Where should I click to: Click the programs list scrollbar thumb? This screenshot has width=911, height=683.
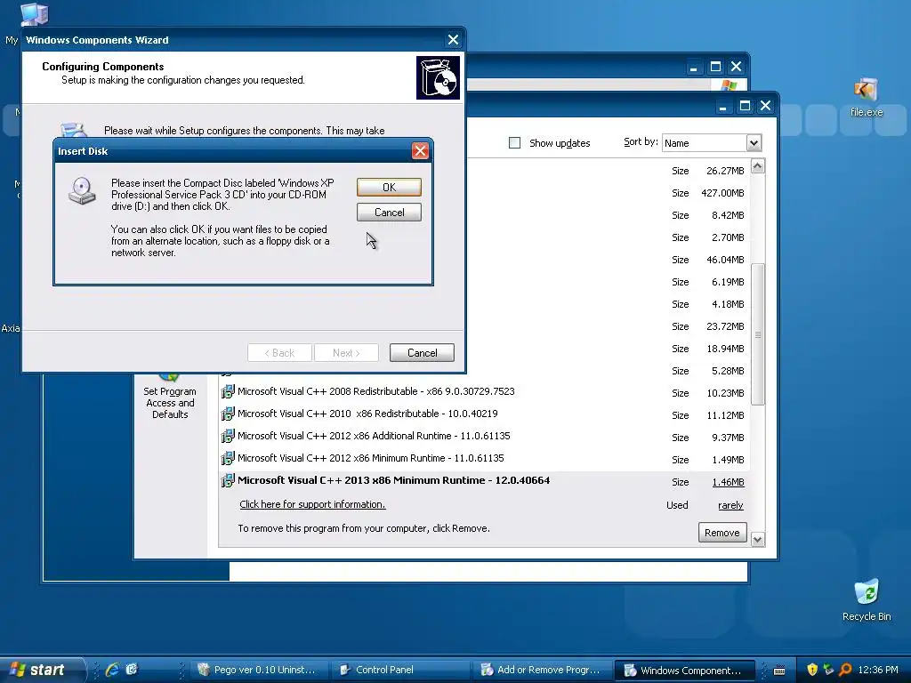tap(758, 334)
